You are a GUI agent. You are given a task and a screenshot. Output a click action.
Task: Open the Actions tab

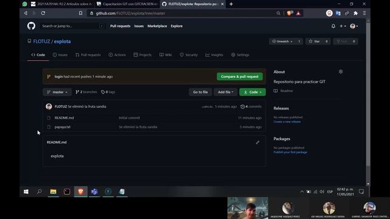(117, 55)
